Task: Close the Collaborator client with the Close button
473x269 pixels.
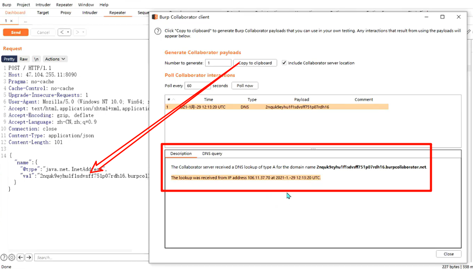Action: (448, 254)
